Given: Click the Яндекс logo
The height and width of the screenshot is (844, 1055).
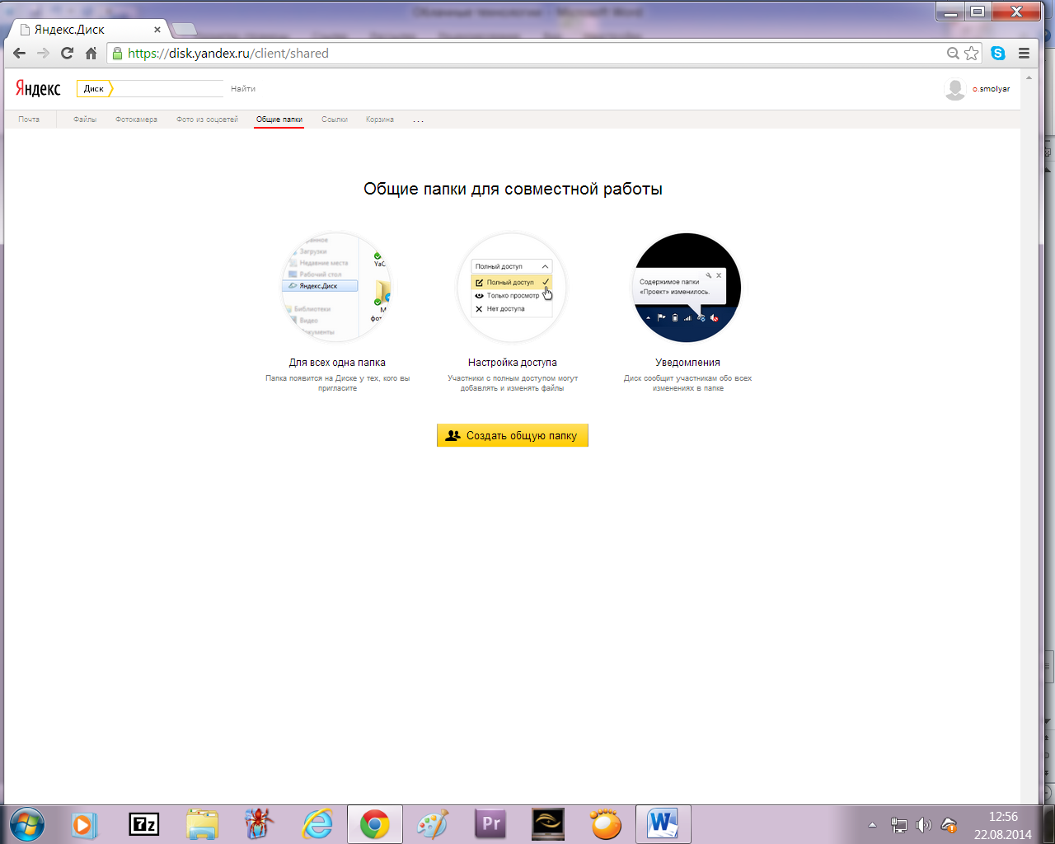Looking at the screenshot, I should pyautogui.click(x=38, y=89).
